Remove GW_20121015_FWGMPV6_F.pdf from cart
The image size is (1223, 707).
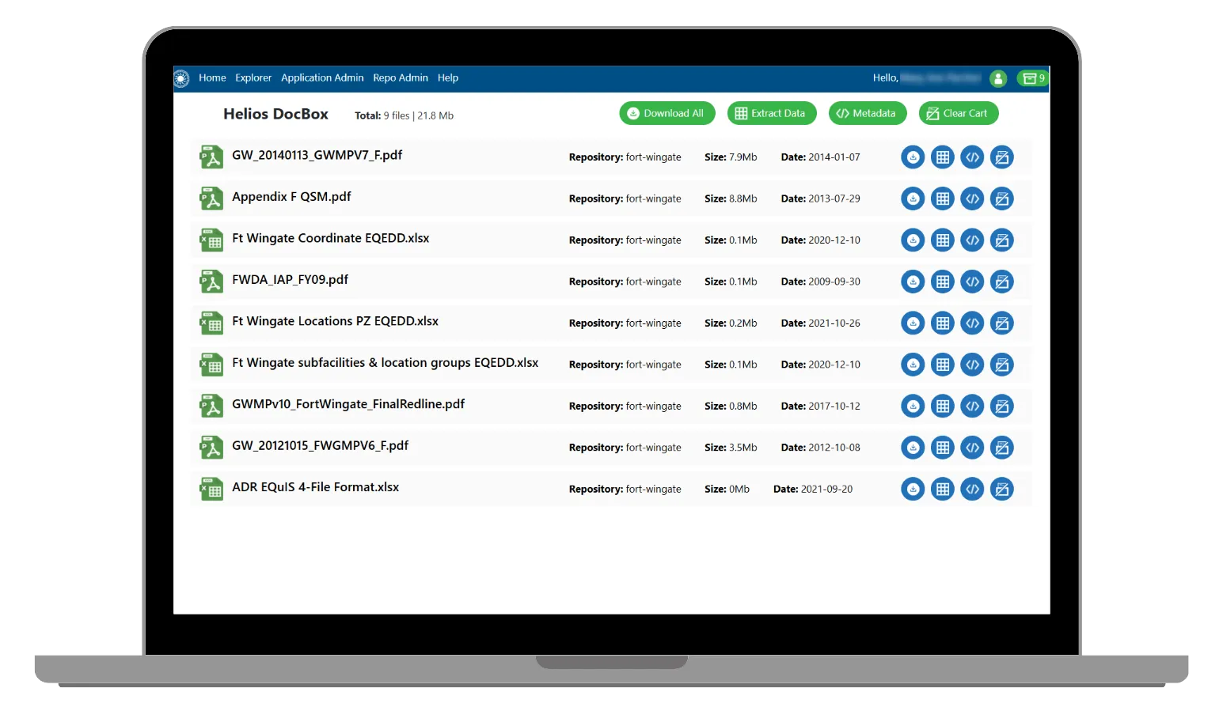[1002, 448]
